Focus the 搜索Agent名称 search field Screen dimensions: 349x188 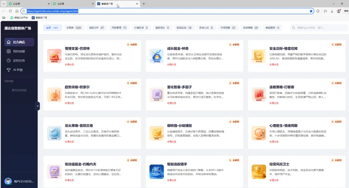click(x=319, y=28)
